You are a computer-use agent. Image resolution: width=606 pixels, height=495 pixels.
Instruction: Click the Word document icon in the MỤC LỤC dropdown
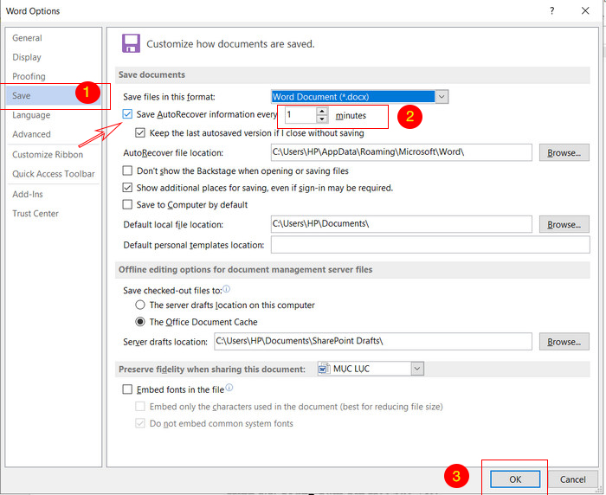point(324,369)
